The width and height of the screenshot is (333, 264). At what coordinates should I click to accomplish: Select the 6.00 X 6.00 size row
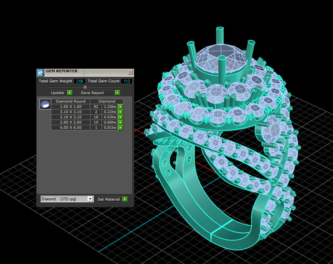tap(71, 127)
